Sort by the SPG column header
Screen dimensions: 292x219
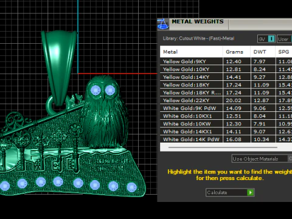283,52
